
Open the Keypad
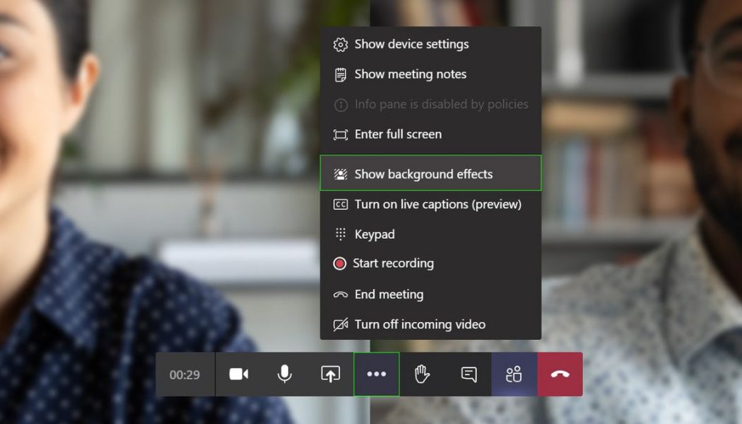[375, 234]
